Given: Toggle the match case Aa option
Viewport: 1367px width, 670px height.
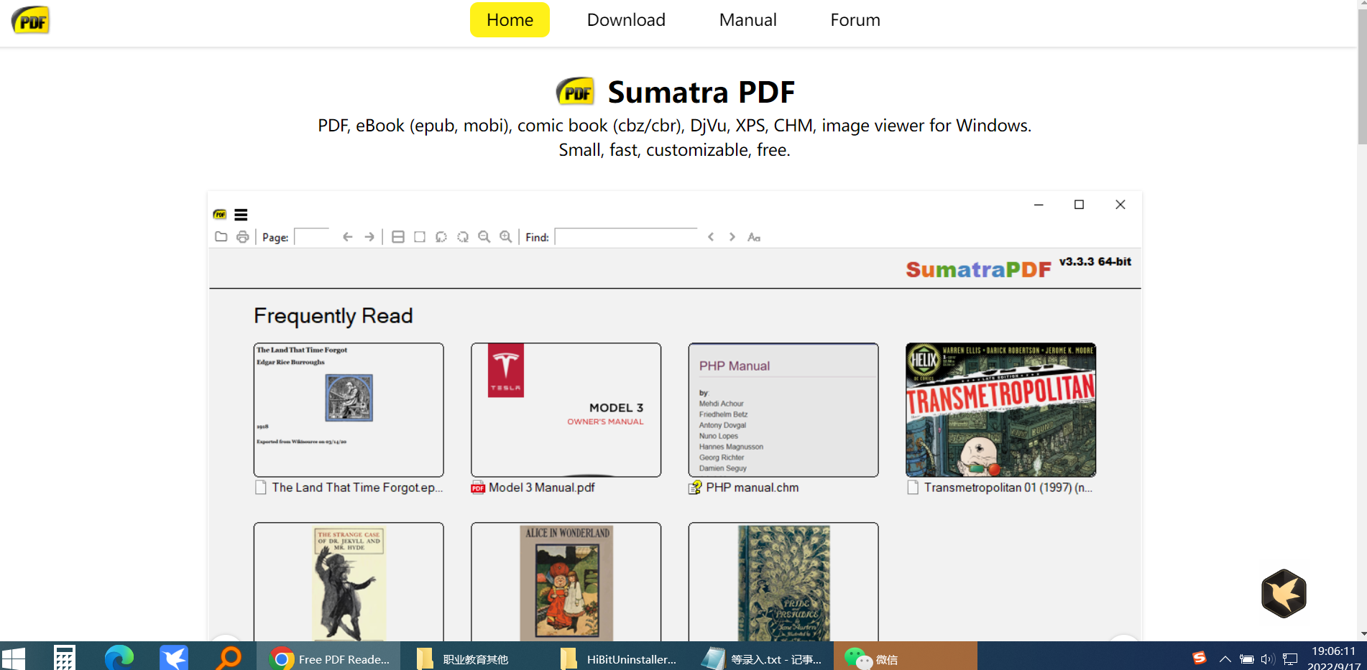Looking at the screenshot, I should (754, 237).
